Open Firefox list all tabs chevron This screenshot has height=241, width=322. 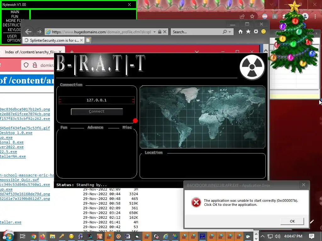coord(197,52)
